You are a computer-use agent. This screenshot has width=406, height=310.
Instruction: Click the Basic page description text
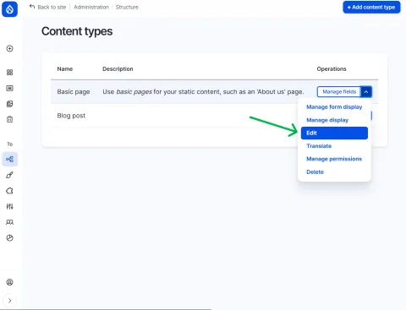pyautogui.click(x=203, y=92)
